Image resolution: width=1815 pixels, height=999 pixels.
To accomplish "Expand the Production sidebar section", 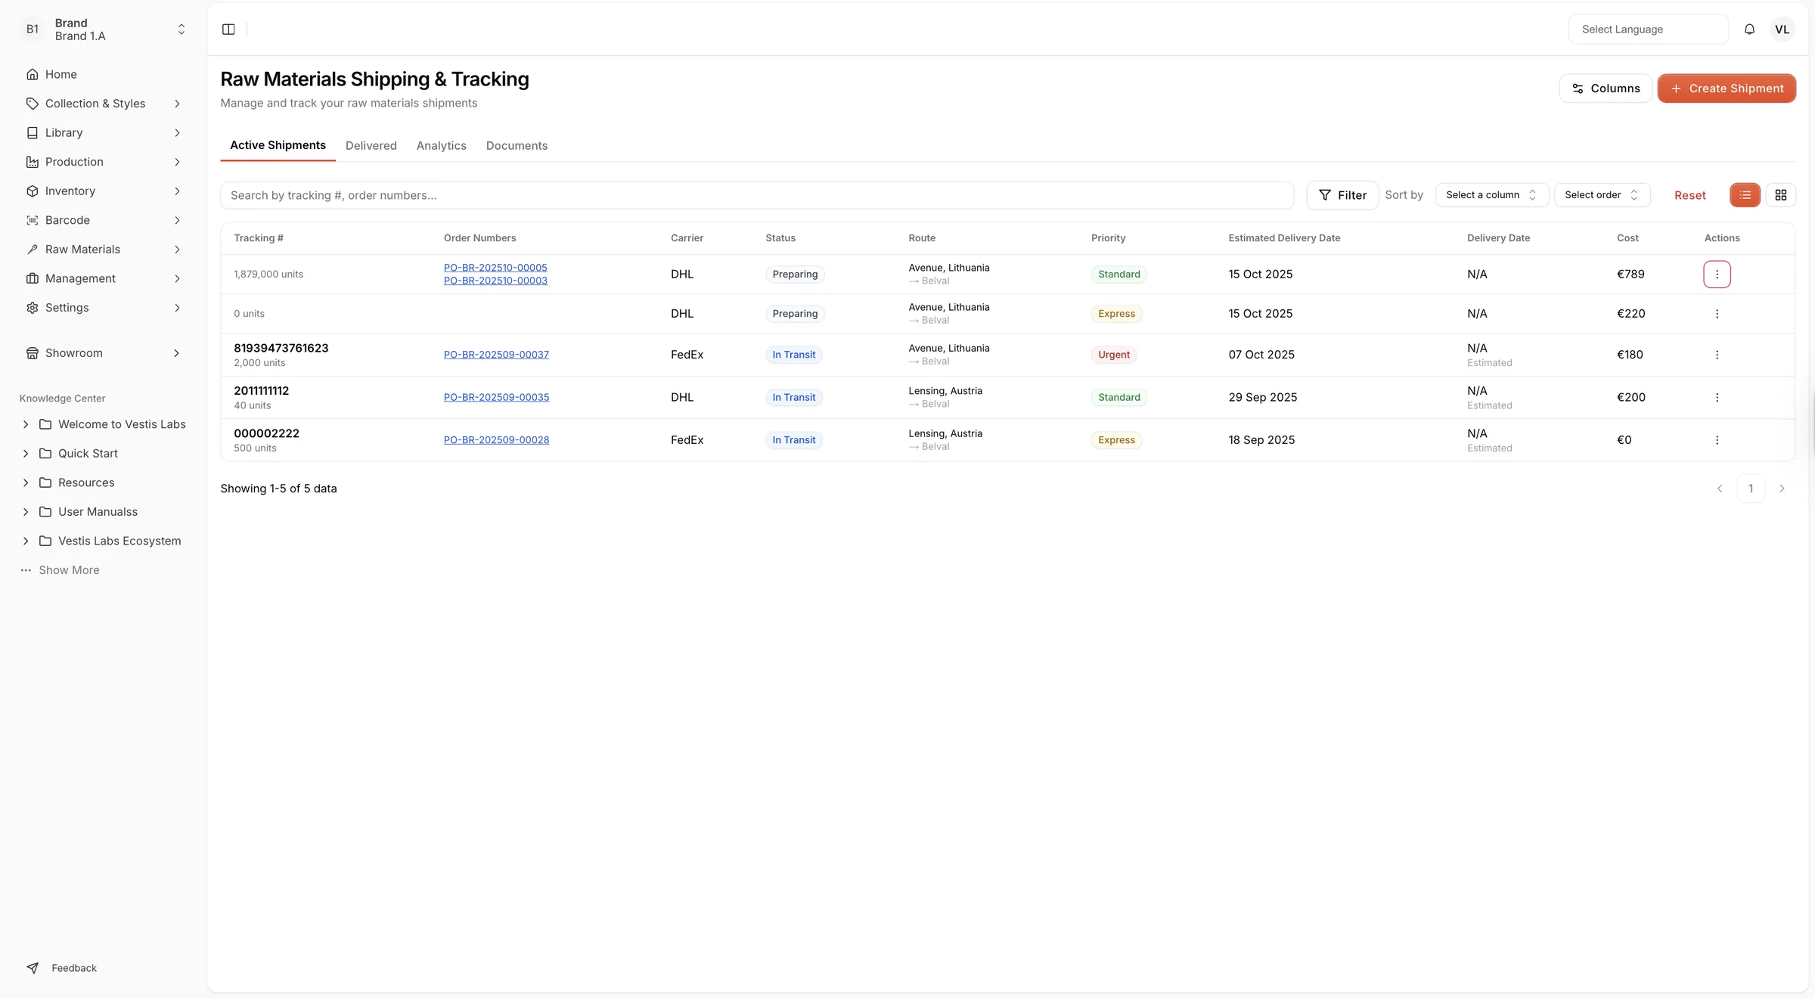I will pos(104,162).
